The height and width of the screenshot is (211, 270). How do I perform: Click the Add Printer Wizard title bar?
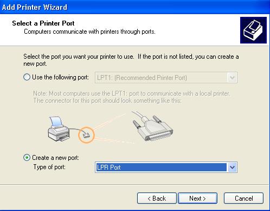tap(135, 7)
